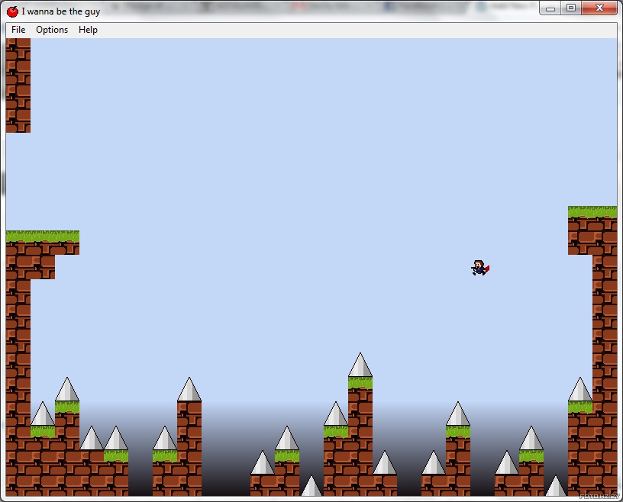Open the File menu
This screenshot has width=623, height=502.
18,30
